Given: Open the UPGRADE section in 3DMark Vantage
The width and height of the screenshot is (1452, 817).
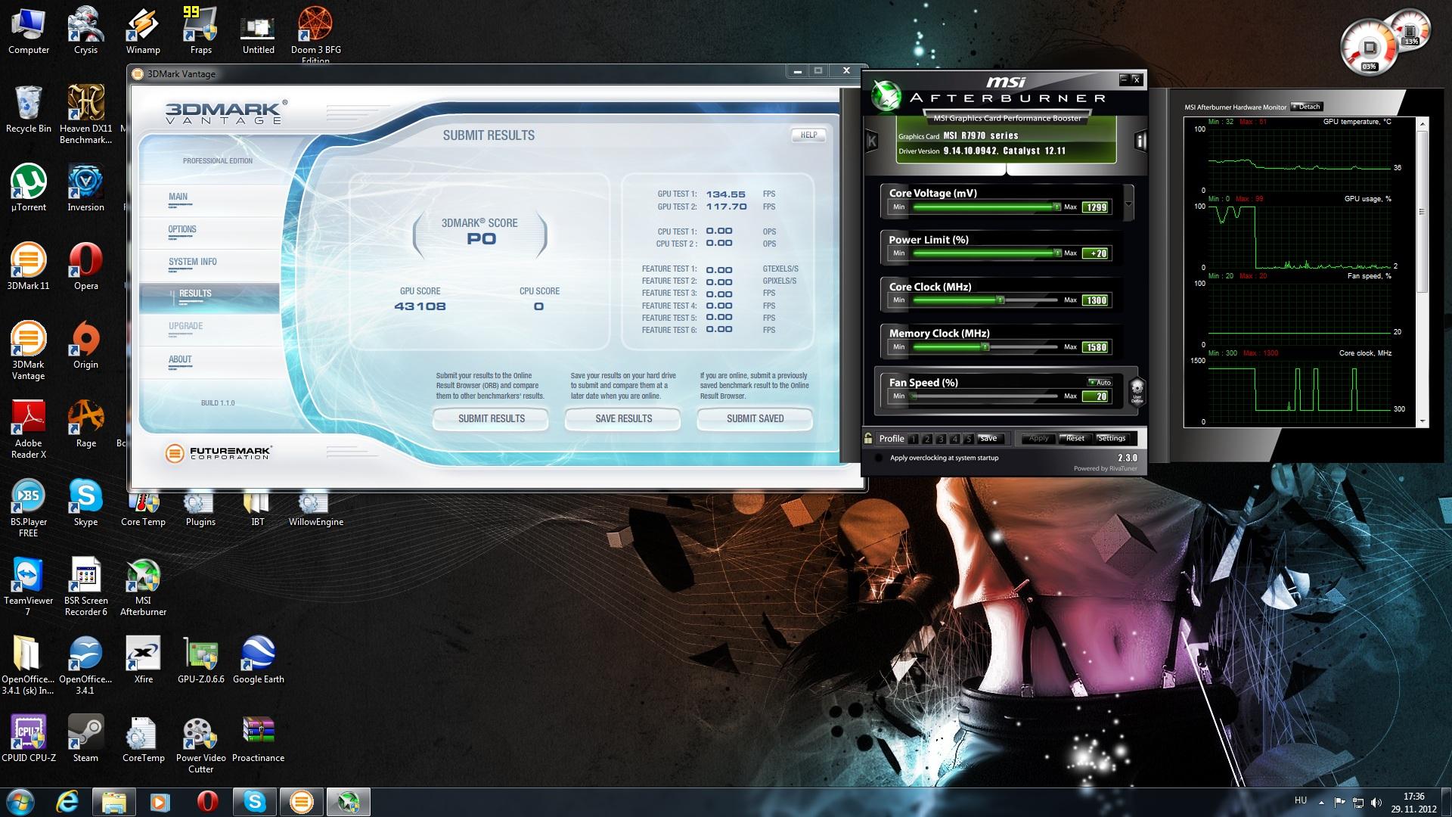Looking at the screenshot, I should tap(209, 330).
